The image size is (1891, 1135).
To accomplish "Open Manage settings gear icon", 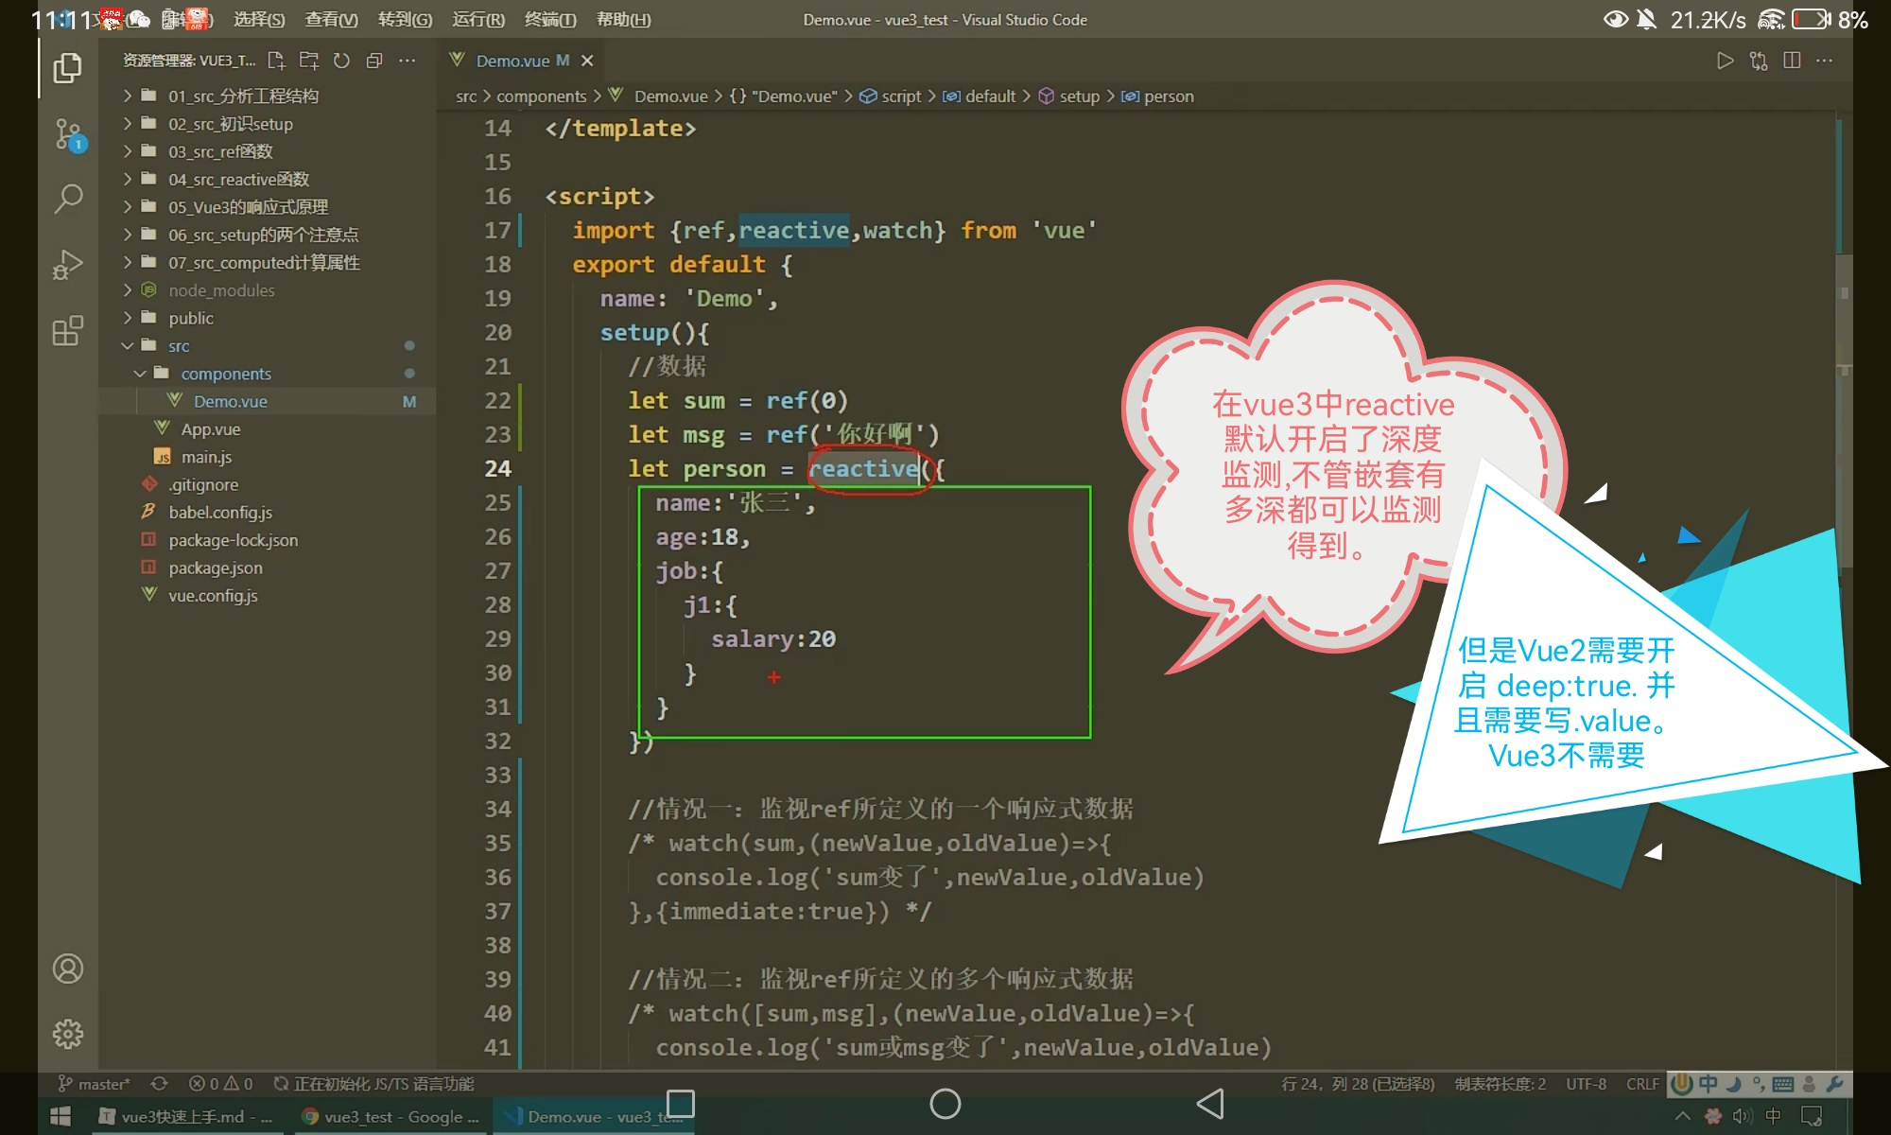I will [x=67, y=1034].
